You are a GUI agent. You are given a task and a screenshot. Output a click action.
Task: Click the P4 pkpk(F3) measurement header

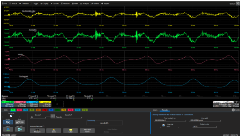coord(88,96)
